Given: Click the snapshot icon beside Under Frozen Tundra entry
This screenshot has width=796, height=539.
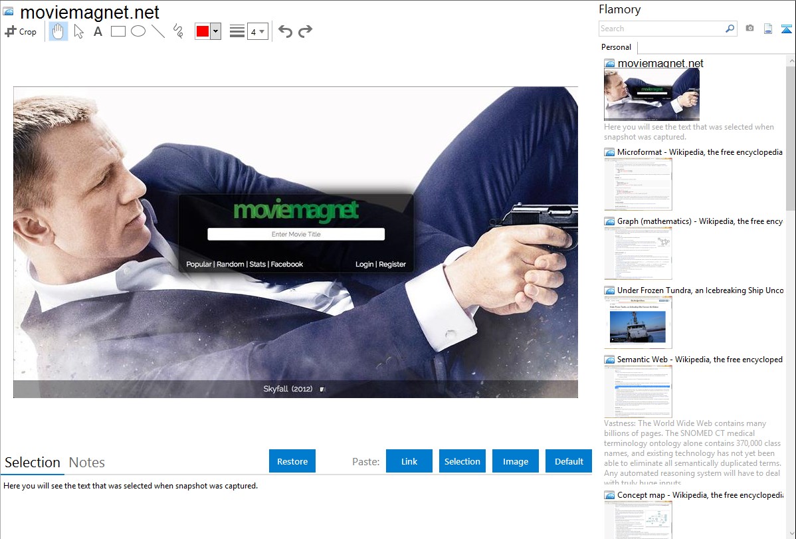Looking at the screenshot, I should (610, 290).
